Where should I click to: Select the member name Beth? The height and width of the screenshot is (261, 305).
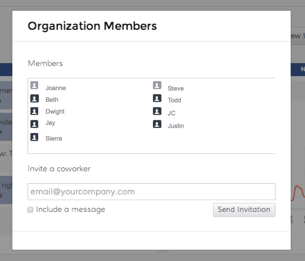(52, 100)
